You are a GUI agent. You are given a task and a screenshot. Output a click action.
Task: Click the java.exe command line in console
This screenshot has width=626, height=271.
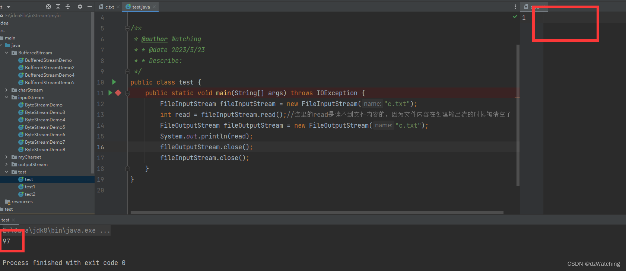point(56,230)
